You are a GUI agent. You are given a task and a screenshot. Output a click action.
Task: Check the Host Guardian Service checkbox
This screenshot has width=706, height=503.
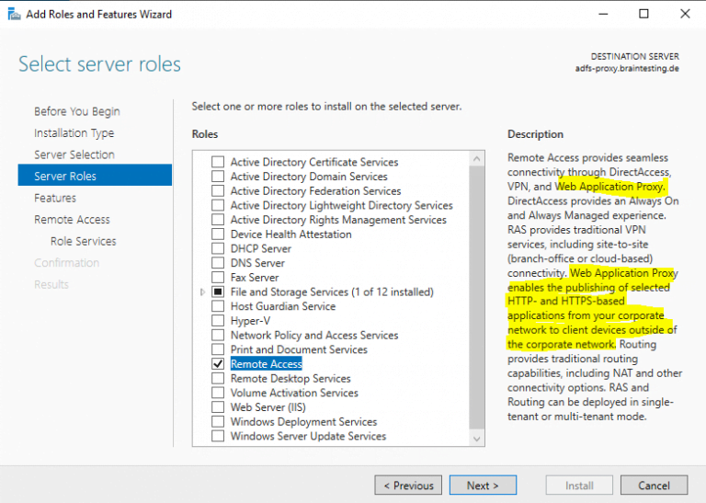(x=218, y=306)
